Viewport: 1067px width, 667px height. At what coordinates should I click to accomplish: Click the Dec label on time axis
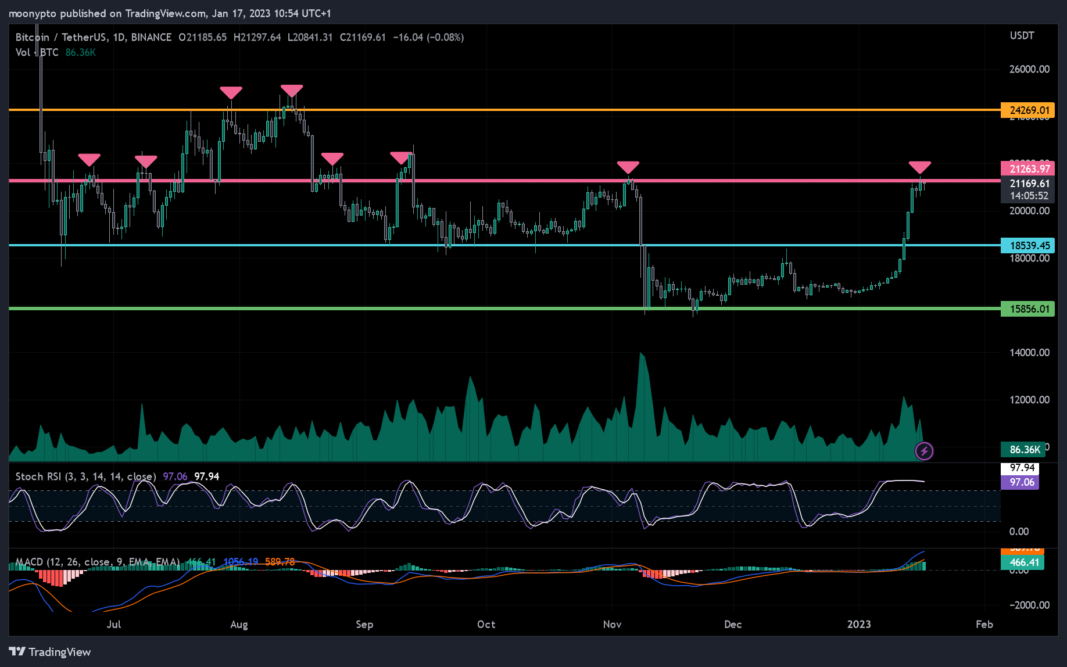[733, 625]
